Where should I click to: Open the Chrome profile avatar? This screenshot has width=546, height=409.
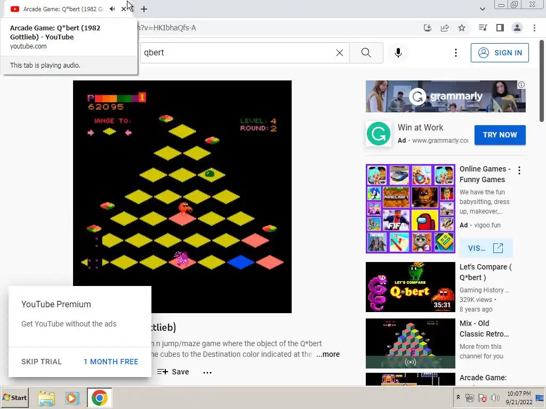[517, 28]
